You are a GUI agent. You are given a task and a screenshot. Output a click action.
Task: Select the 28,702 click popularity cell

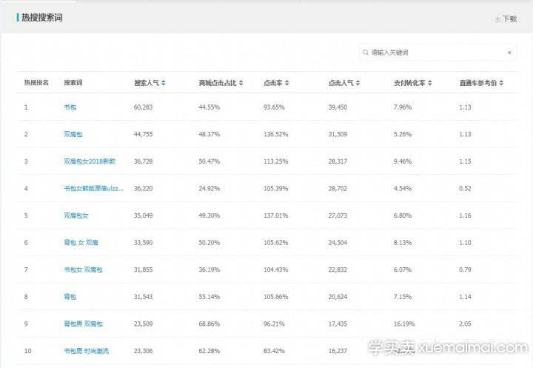tap(338, 188)
